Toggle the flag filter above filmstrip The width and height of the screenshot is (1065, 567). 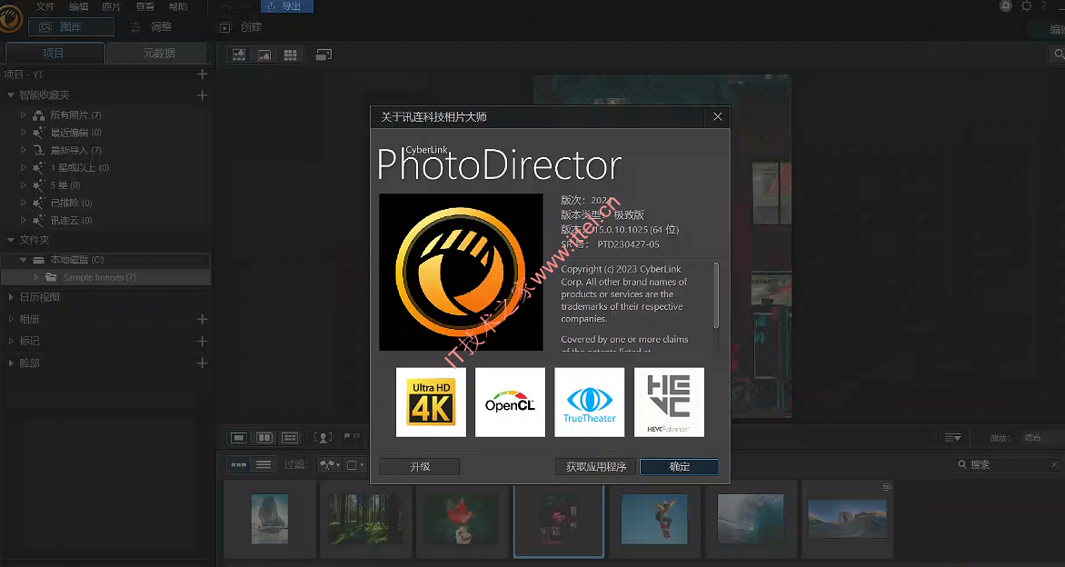tap(350, 437)
